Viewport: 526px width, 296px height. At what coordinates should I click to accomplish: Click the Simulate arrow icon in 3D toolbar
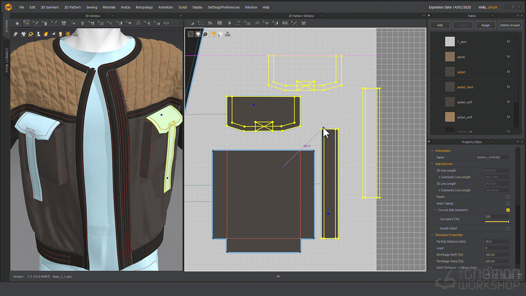[x=17, y=23]
